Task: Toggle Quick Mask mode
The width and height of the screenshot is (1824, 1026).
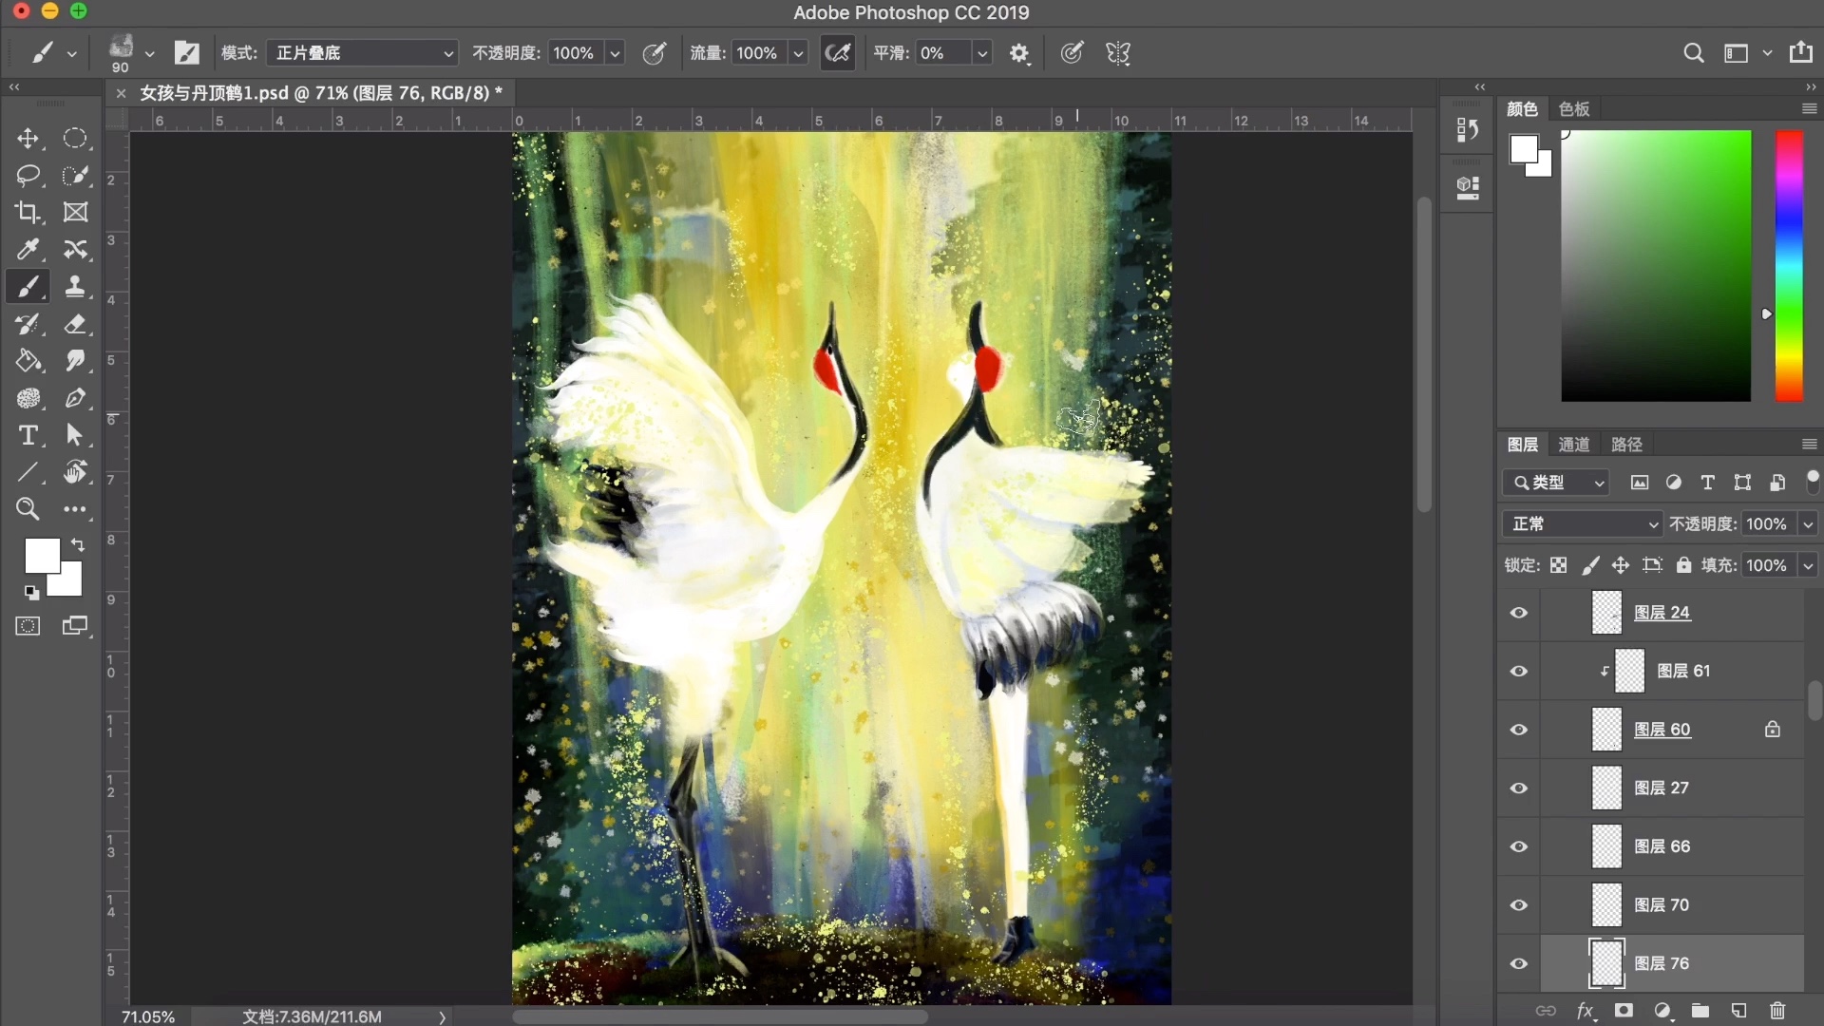Action: [x=28, y=626]
